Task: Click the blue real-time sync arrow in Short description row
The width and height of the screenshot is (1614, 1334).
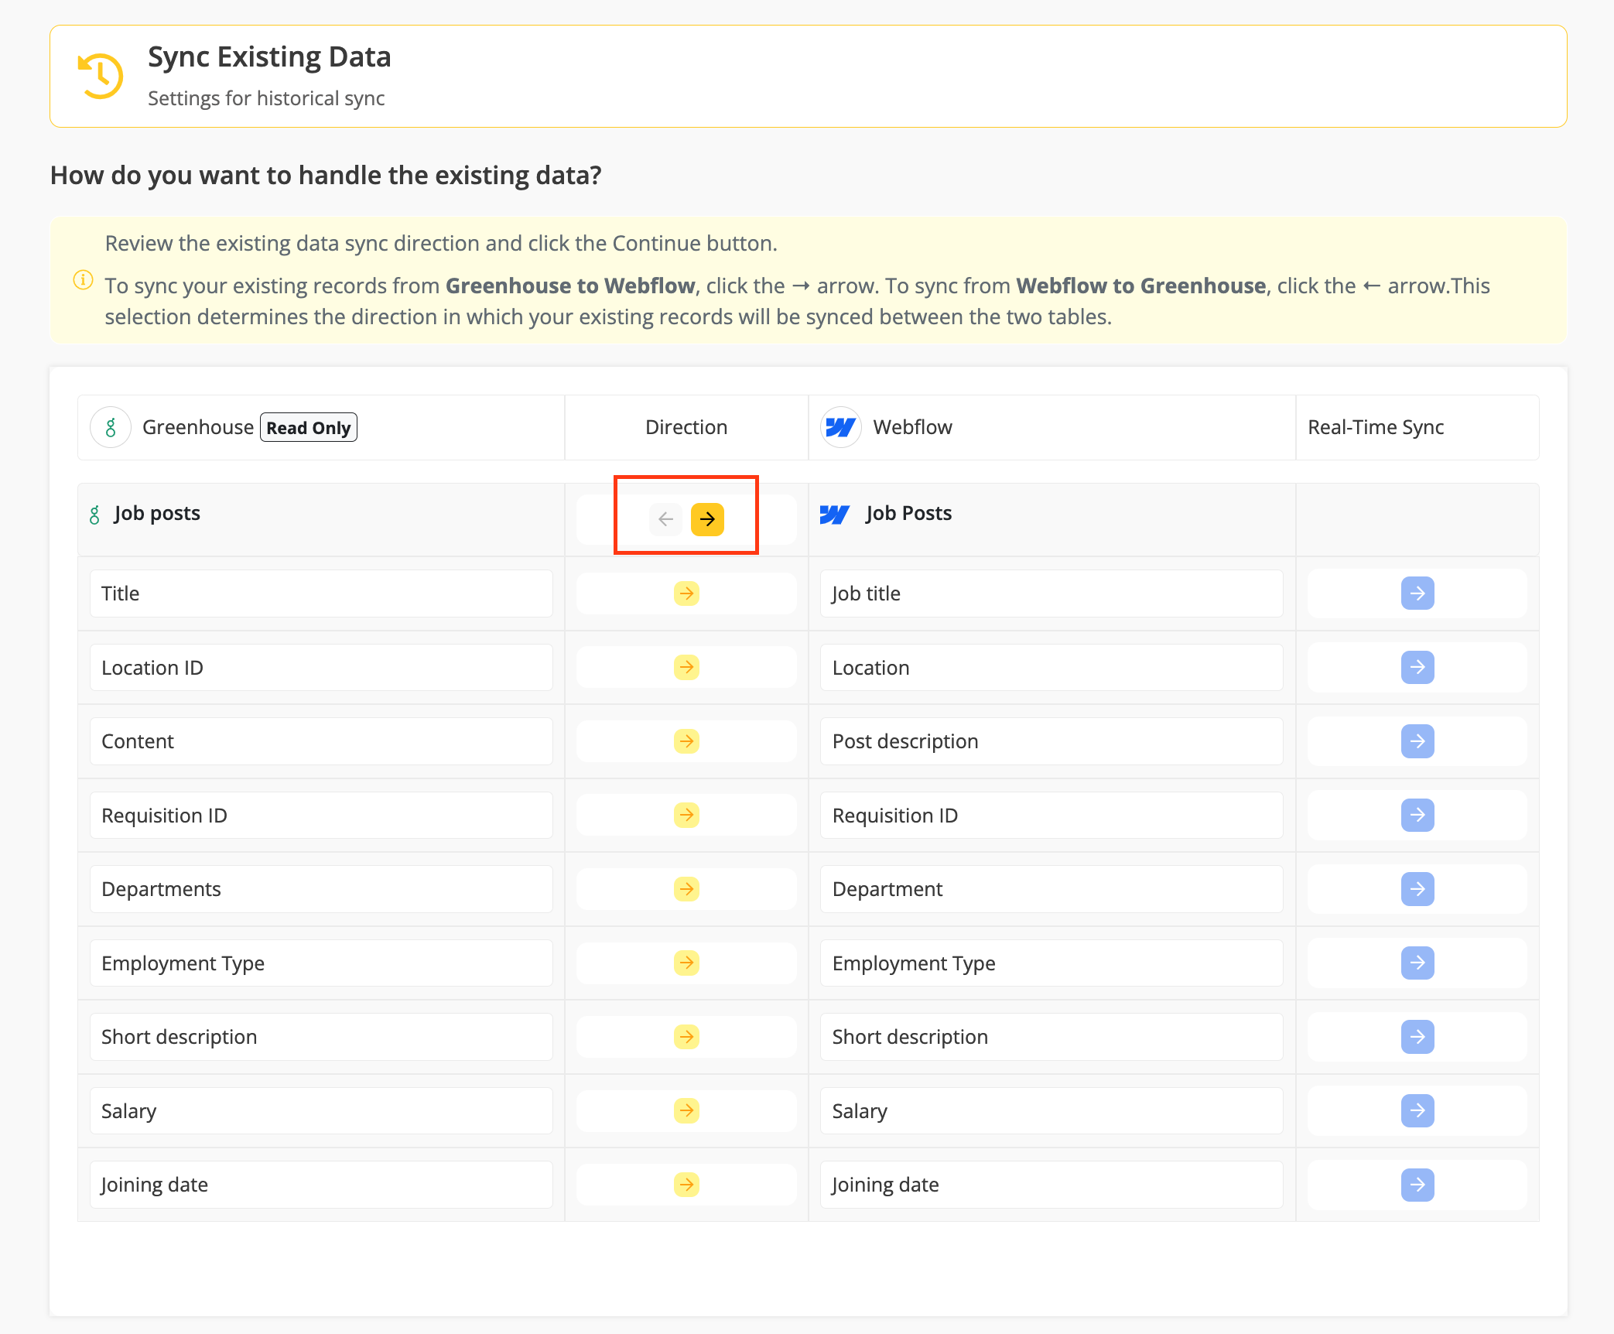Action: [1417, 1037]
